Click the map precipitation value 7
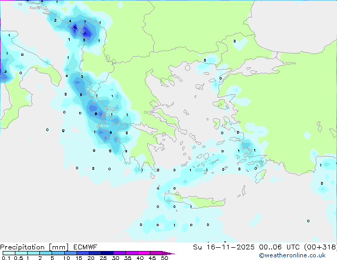Image resolution: width=337 pixels, height=260 pixels. click(x=85, y=22)
